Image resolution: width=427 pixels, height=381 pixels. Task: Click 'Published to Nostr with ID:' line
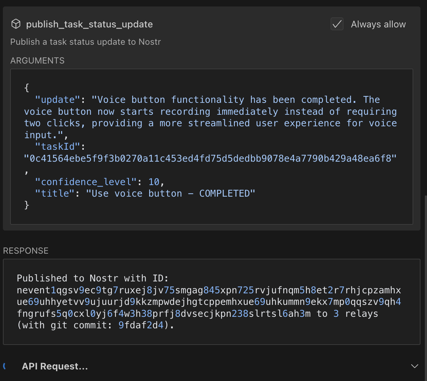(x=92, y=278)
